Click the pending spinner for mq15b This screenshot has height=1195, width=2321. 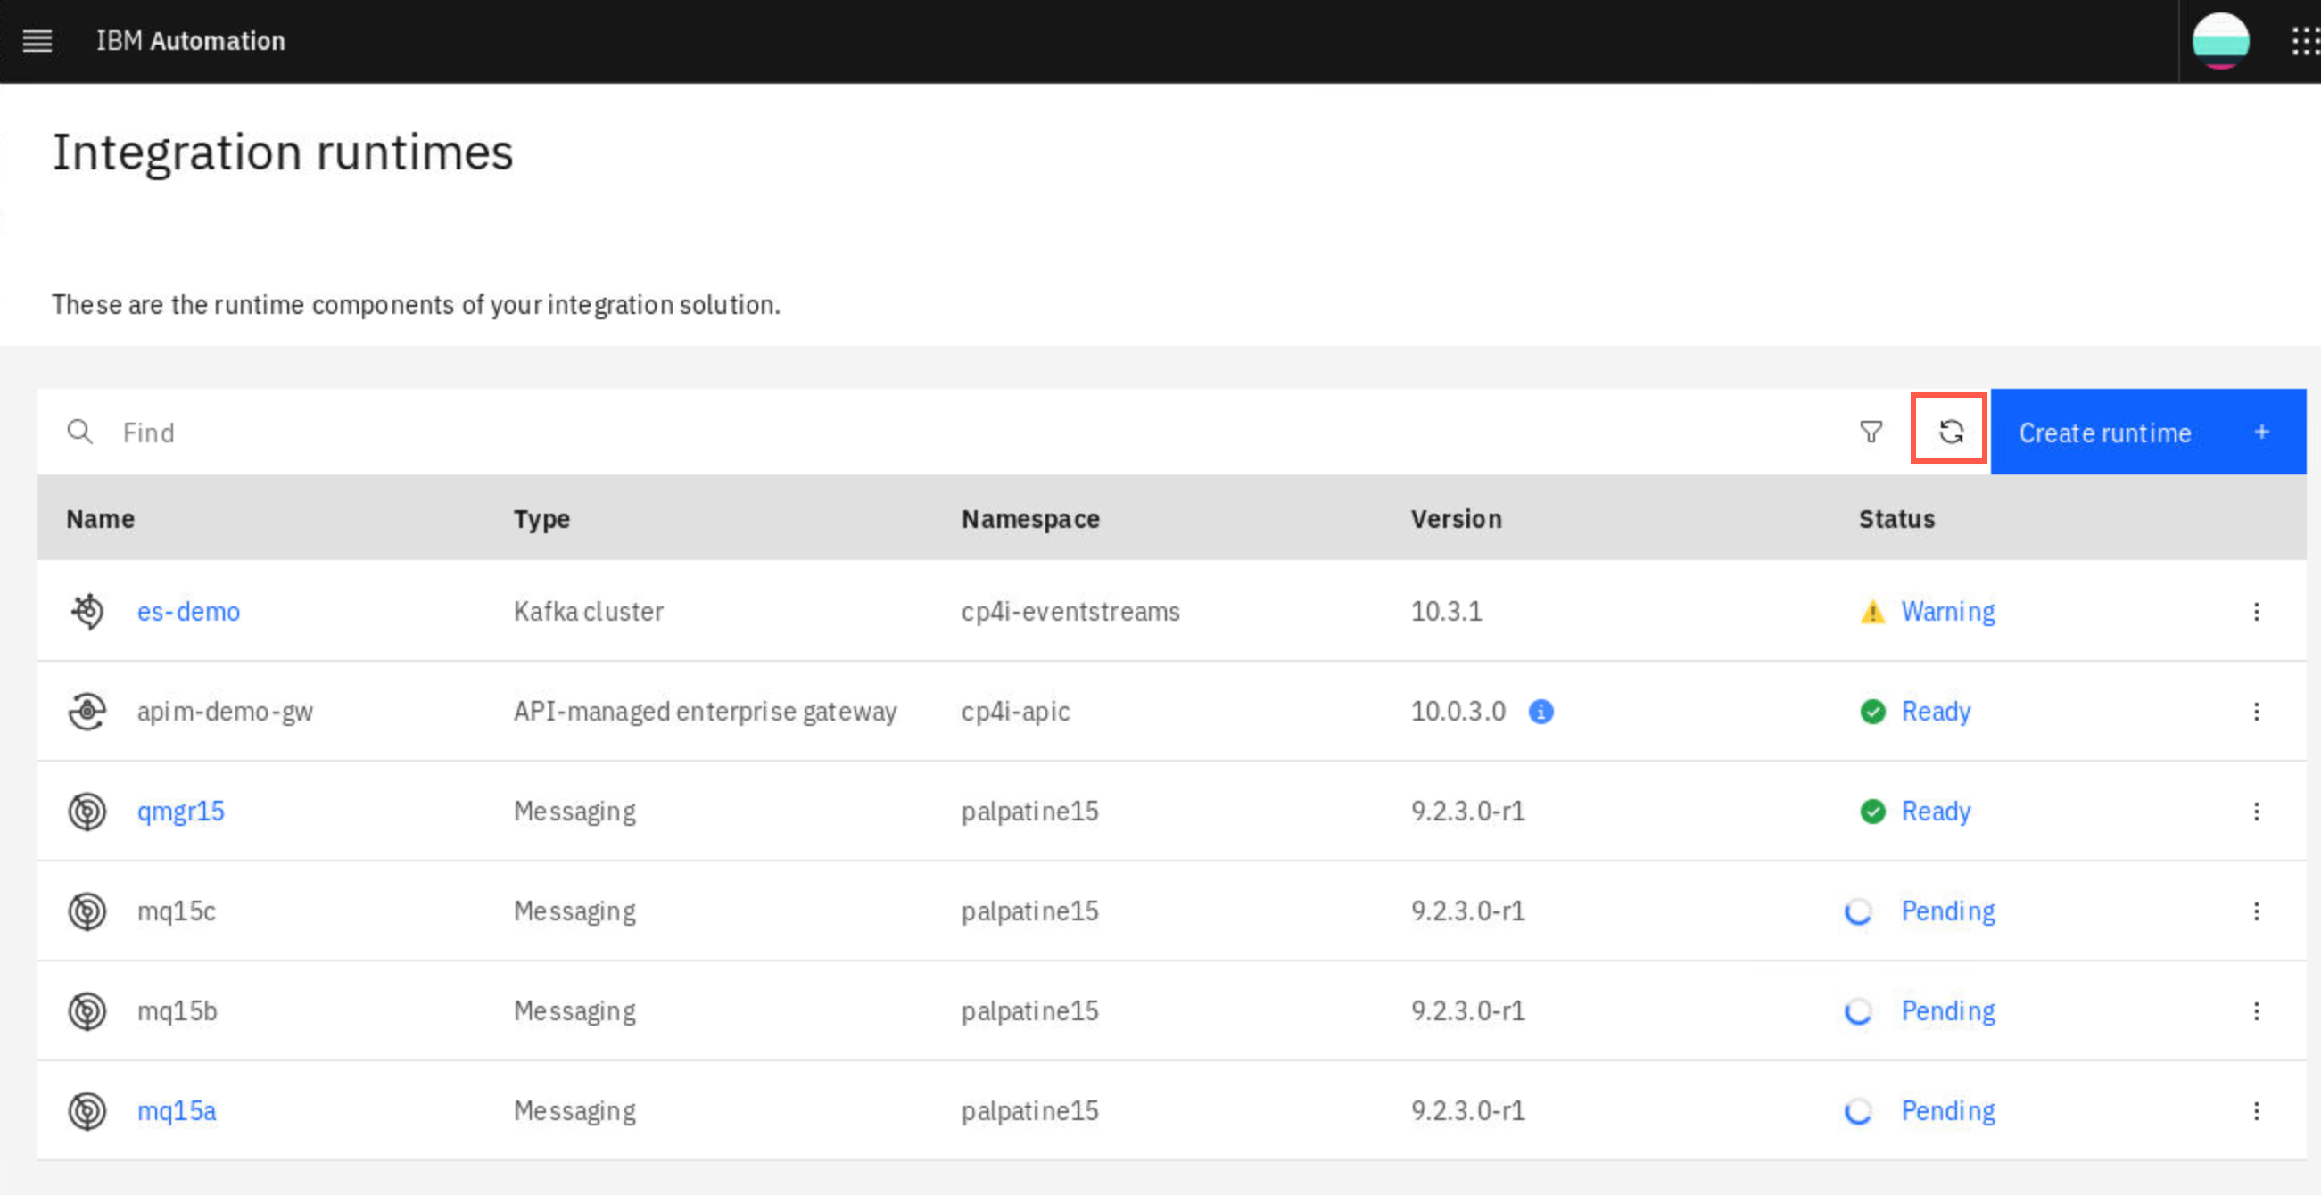[1858, 1011]
